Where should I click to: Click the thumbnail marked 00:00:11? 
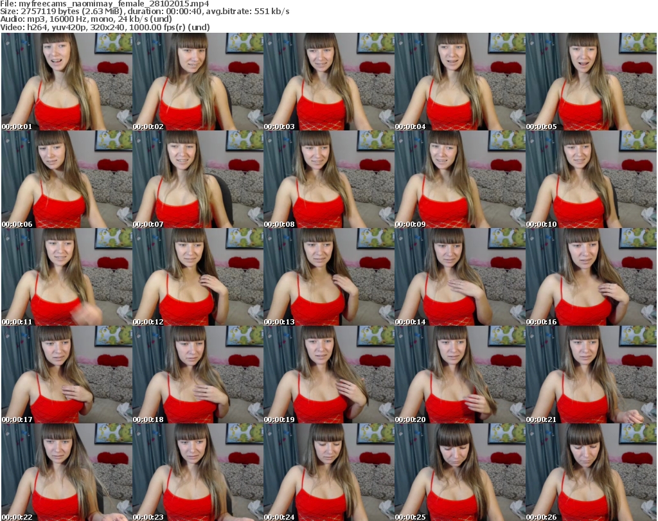(x=67, y=277)
